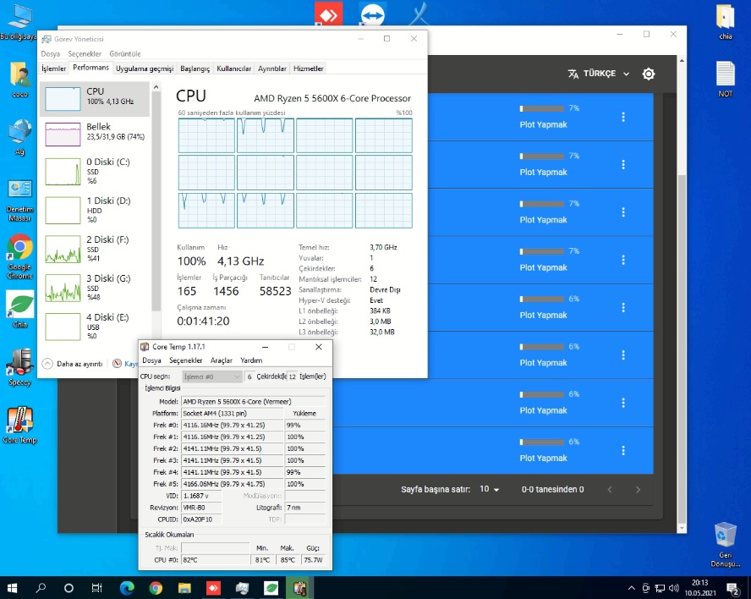Select the Google Chrome desktop icon
The height and width of the screenshot is (599, 751).
(19, 256)
